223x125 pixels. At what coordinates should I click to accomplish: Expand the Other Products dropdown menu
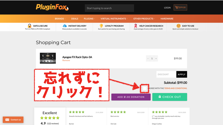click(144, 19)
